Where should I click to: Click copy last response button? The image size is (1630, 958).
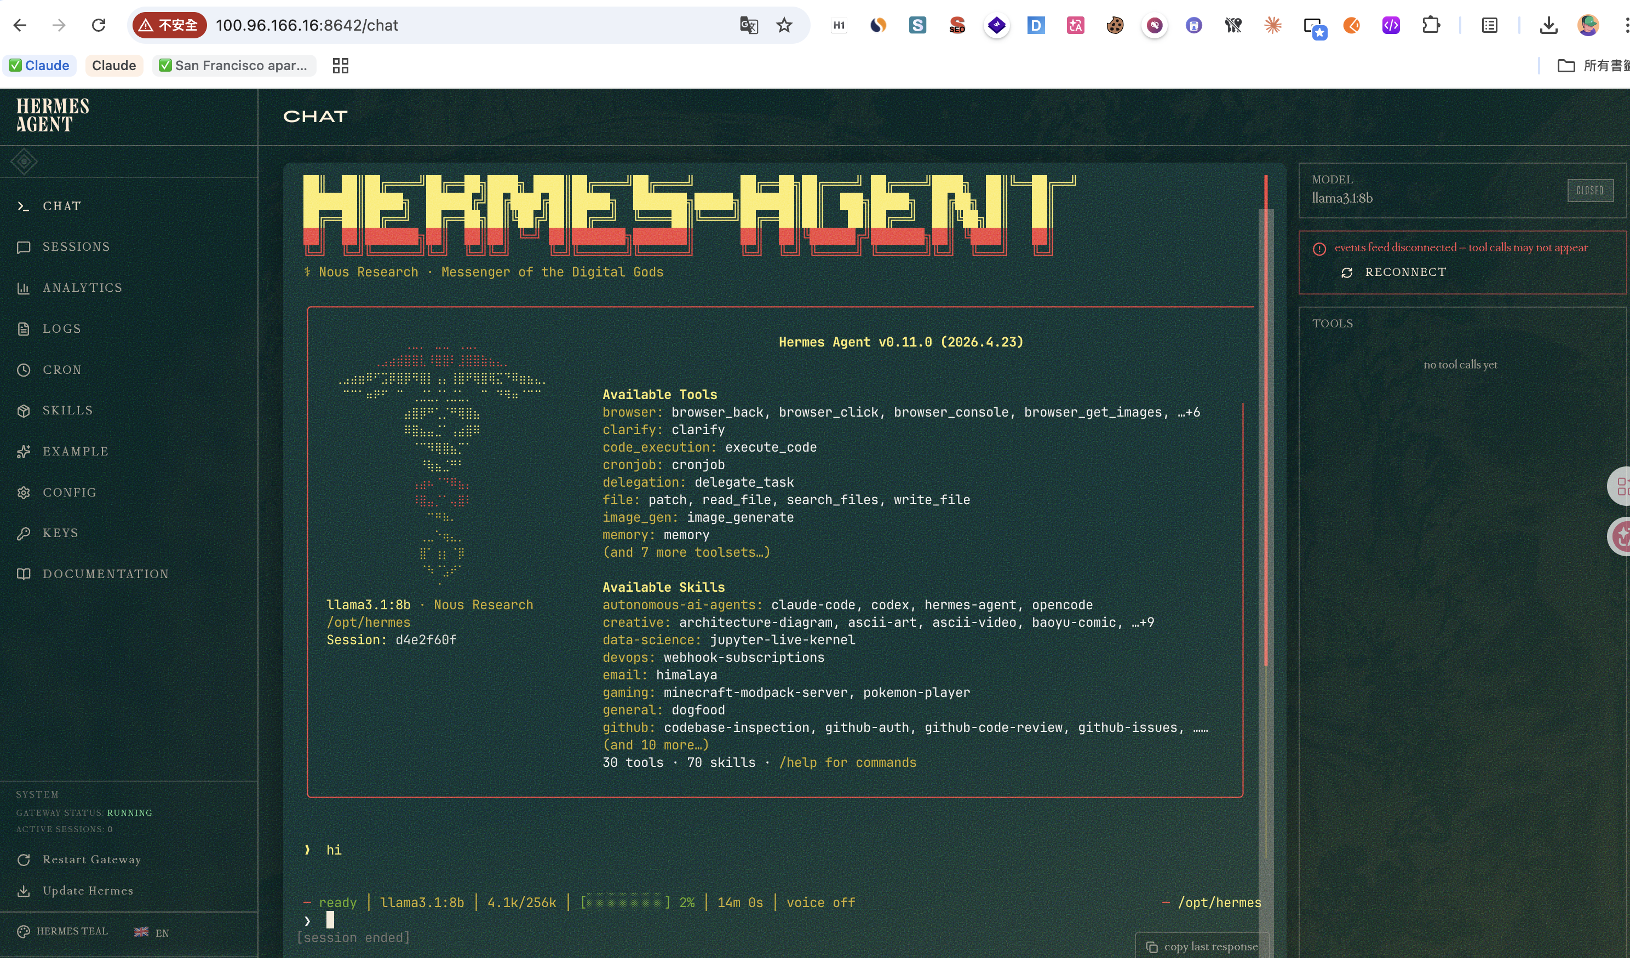coord(1202,947)
